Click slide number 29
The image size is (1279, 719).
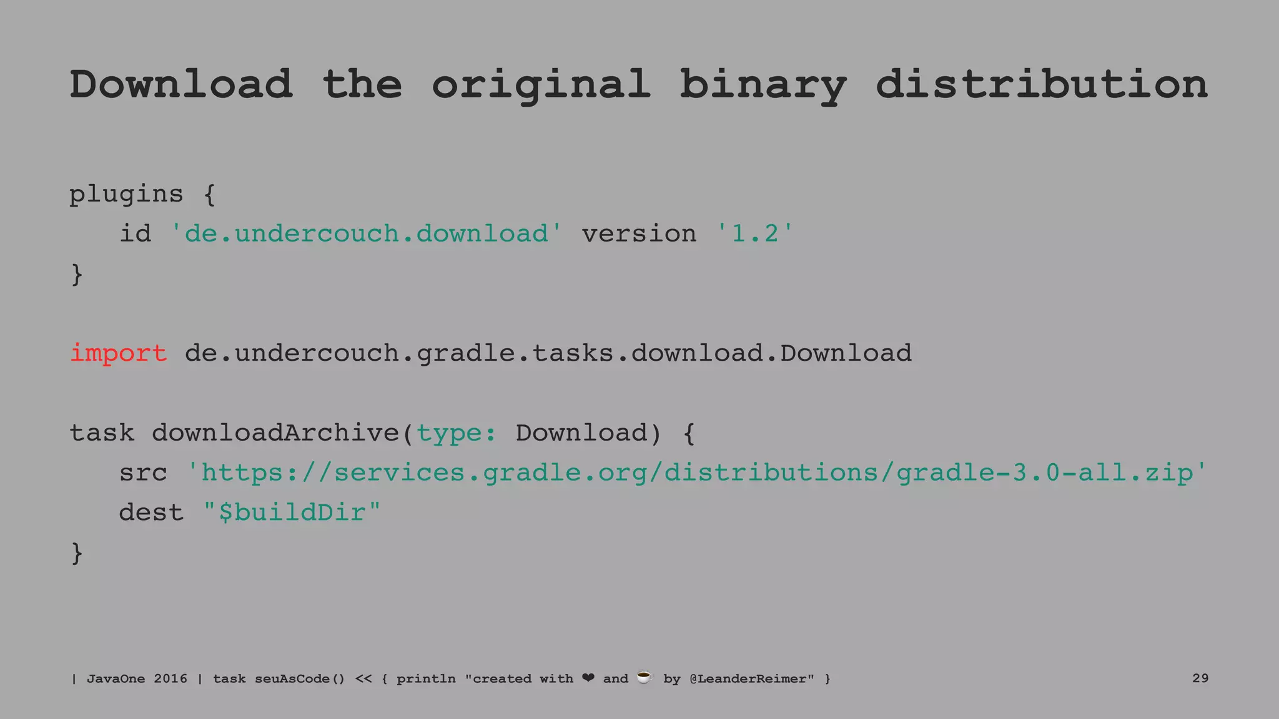(x=1200, y=678)
